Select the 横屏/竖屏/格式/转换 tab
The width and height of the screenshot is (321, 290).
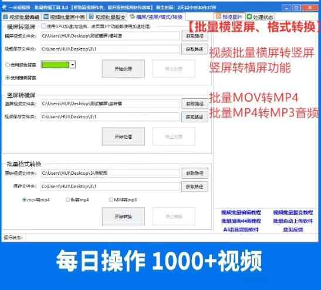[156, 17]
